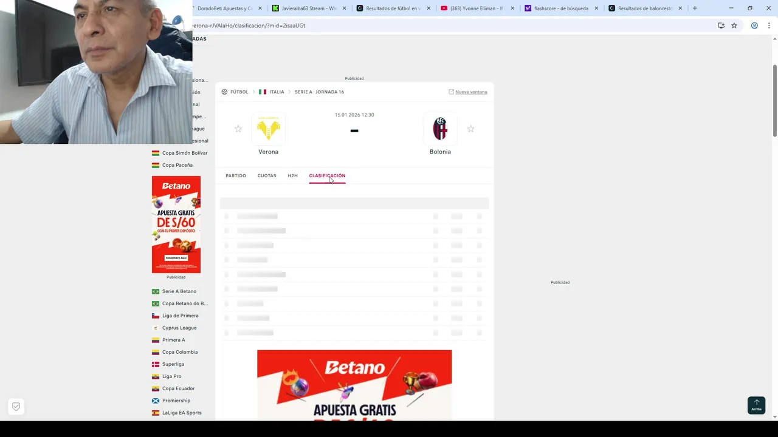Open a new browser tab
This screenshot has width=778, height=437.
pyautogui.click(x=695, y=8)
